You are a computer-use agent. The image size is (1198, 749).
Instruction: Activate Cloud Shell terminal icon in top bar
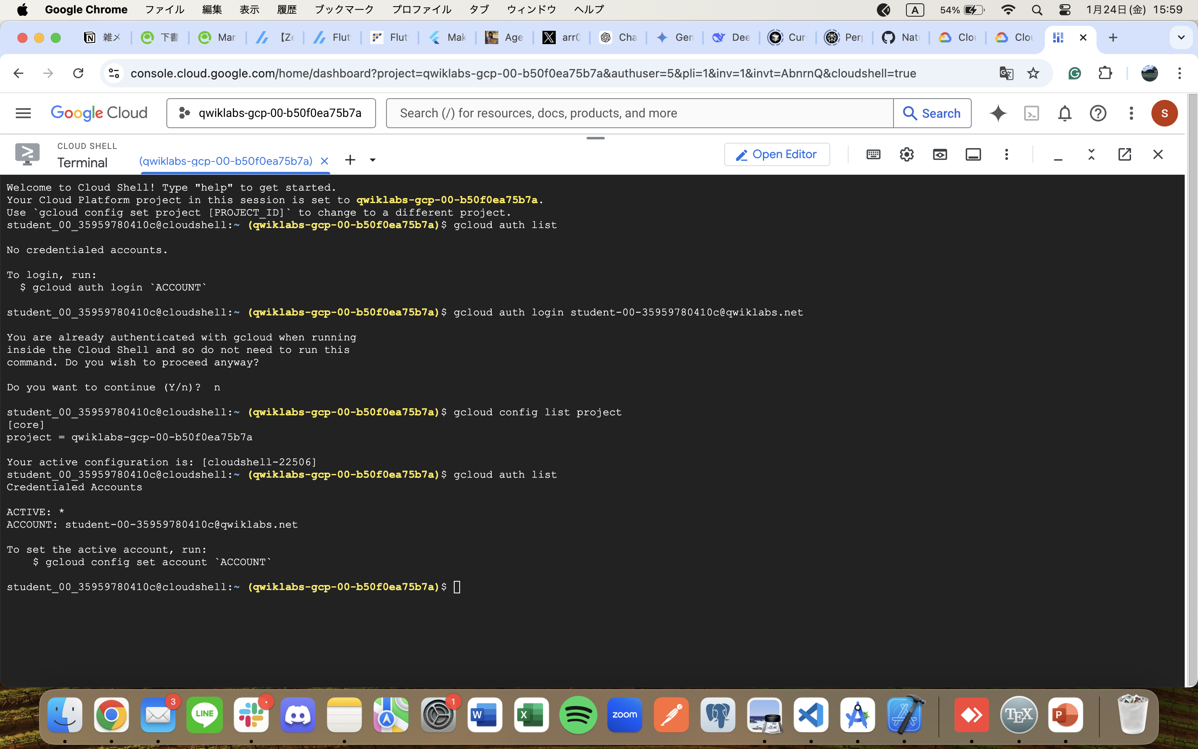(1032, 113)
